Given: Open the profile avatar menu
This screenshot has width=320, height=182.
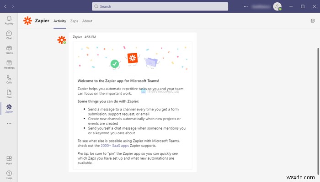Looking at the screenshot, I should click(277, 6).
